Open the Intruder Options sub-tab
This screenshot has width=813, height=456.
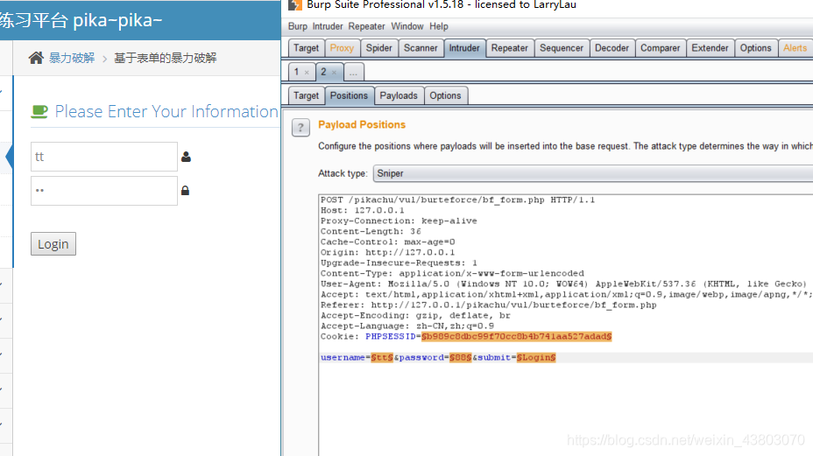pos(445,96)
